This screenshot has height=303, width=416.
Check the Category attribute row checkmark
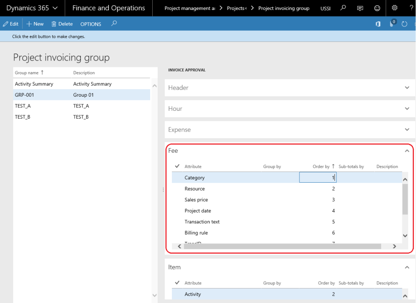176,177
